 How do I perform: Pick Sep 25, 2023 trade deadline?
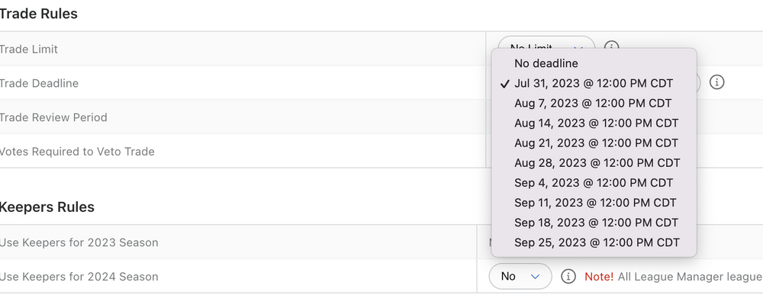[x=597, y=242]
